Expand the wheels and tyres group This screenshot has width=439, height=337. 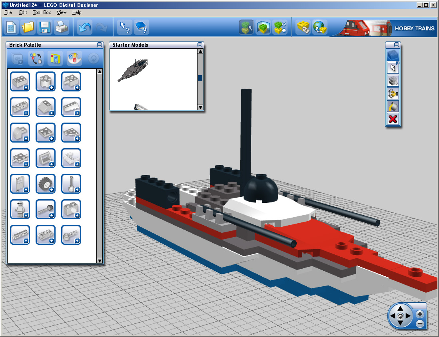(46, 184)
